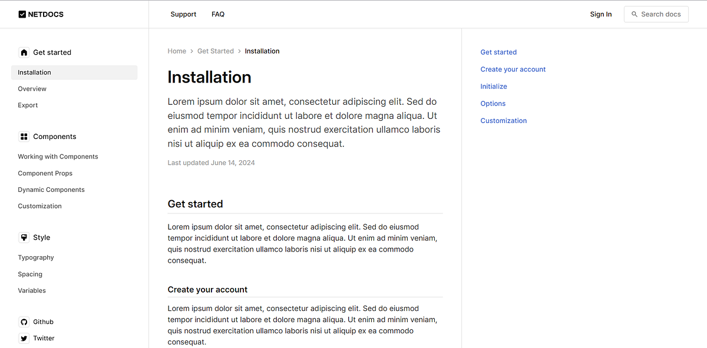Open the Github icon in the sidebar

[24, 322]
